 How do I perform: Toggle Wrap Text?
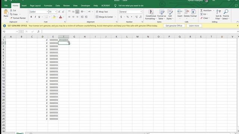[102, 12]
